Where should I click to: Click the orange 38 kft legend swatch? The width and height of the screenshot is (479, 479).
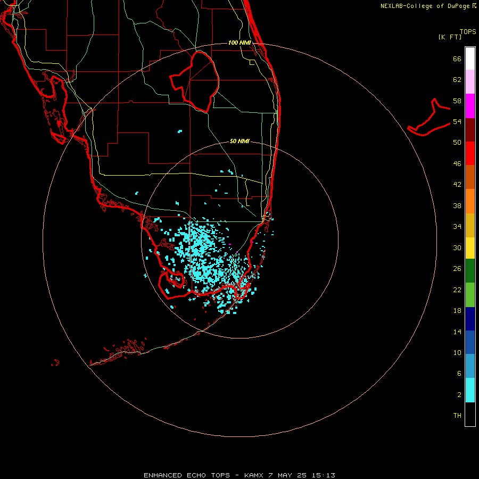tap(470, 201)
